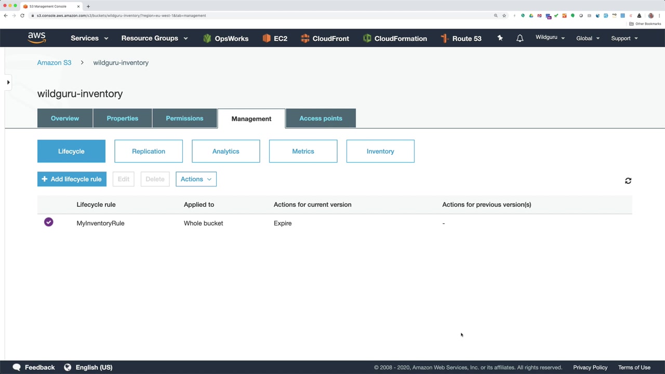665x374 pixels.
Task: Expand the Resource Groups menu
Action: tap(154, 38)
